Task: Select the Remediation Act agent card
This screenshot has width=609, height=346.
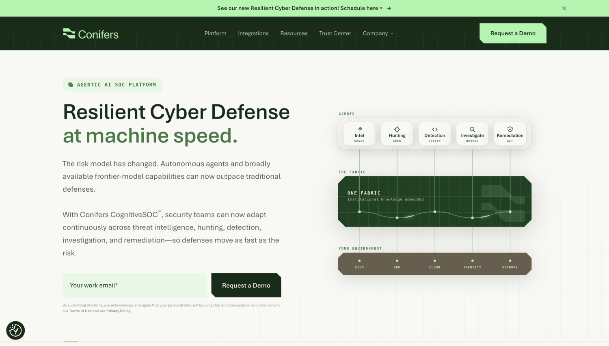Action: [x=510, y=134]
